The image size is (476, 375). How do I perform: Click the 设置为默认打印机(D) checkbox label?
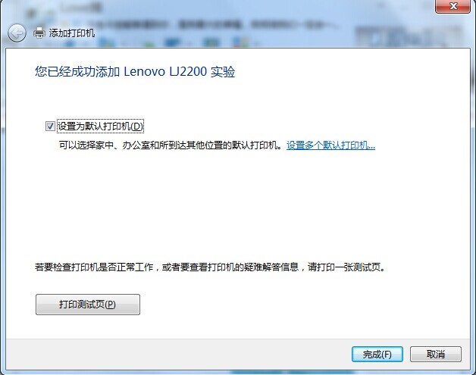pyautogui.click(x=100, y=127)
